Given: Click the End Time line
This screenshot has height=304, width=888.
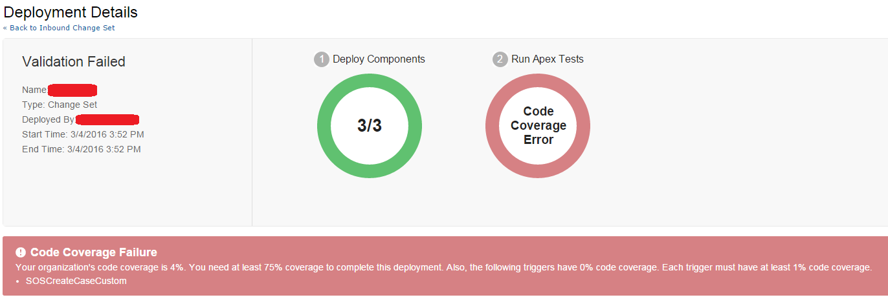Looking at the screenshot, I should (81, 149).
